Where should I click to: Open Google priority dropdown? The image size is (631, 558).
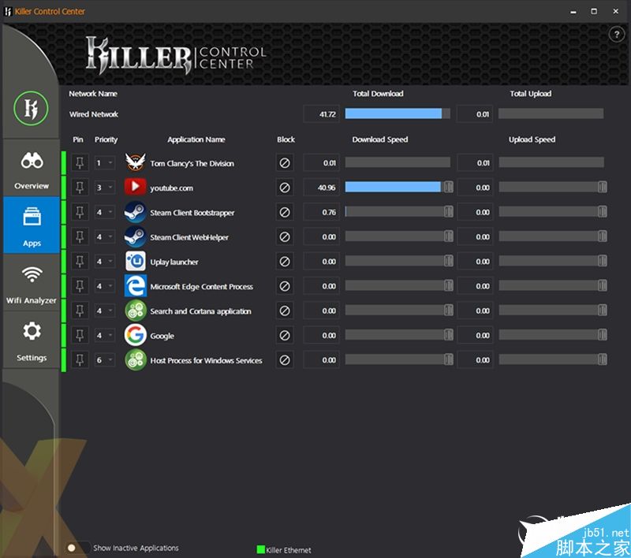point(105,335)
